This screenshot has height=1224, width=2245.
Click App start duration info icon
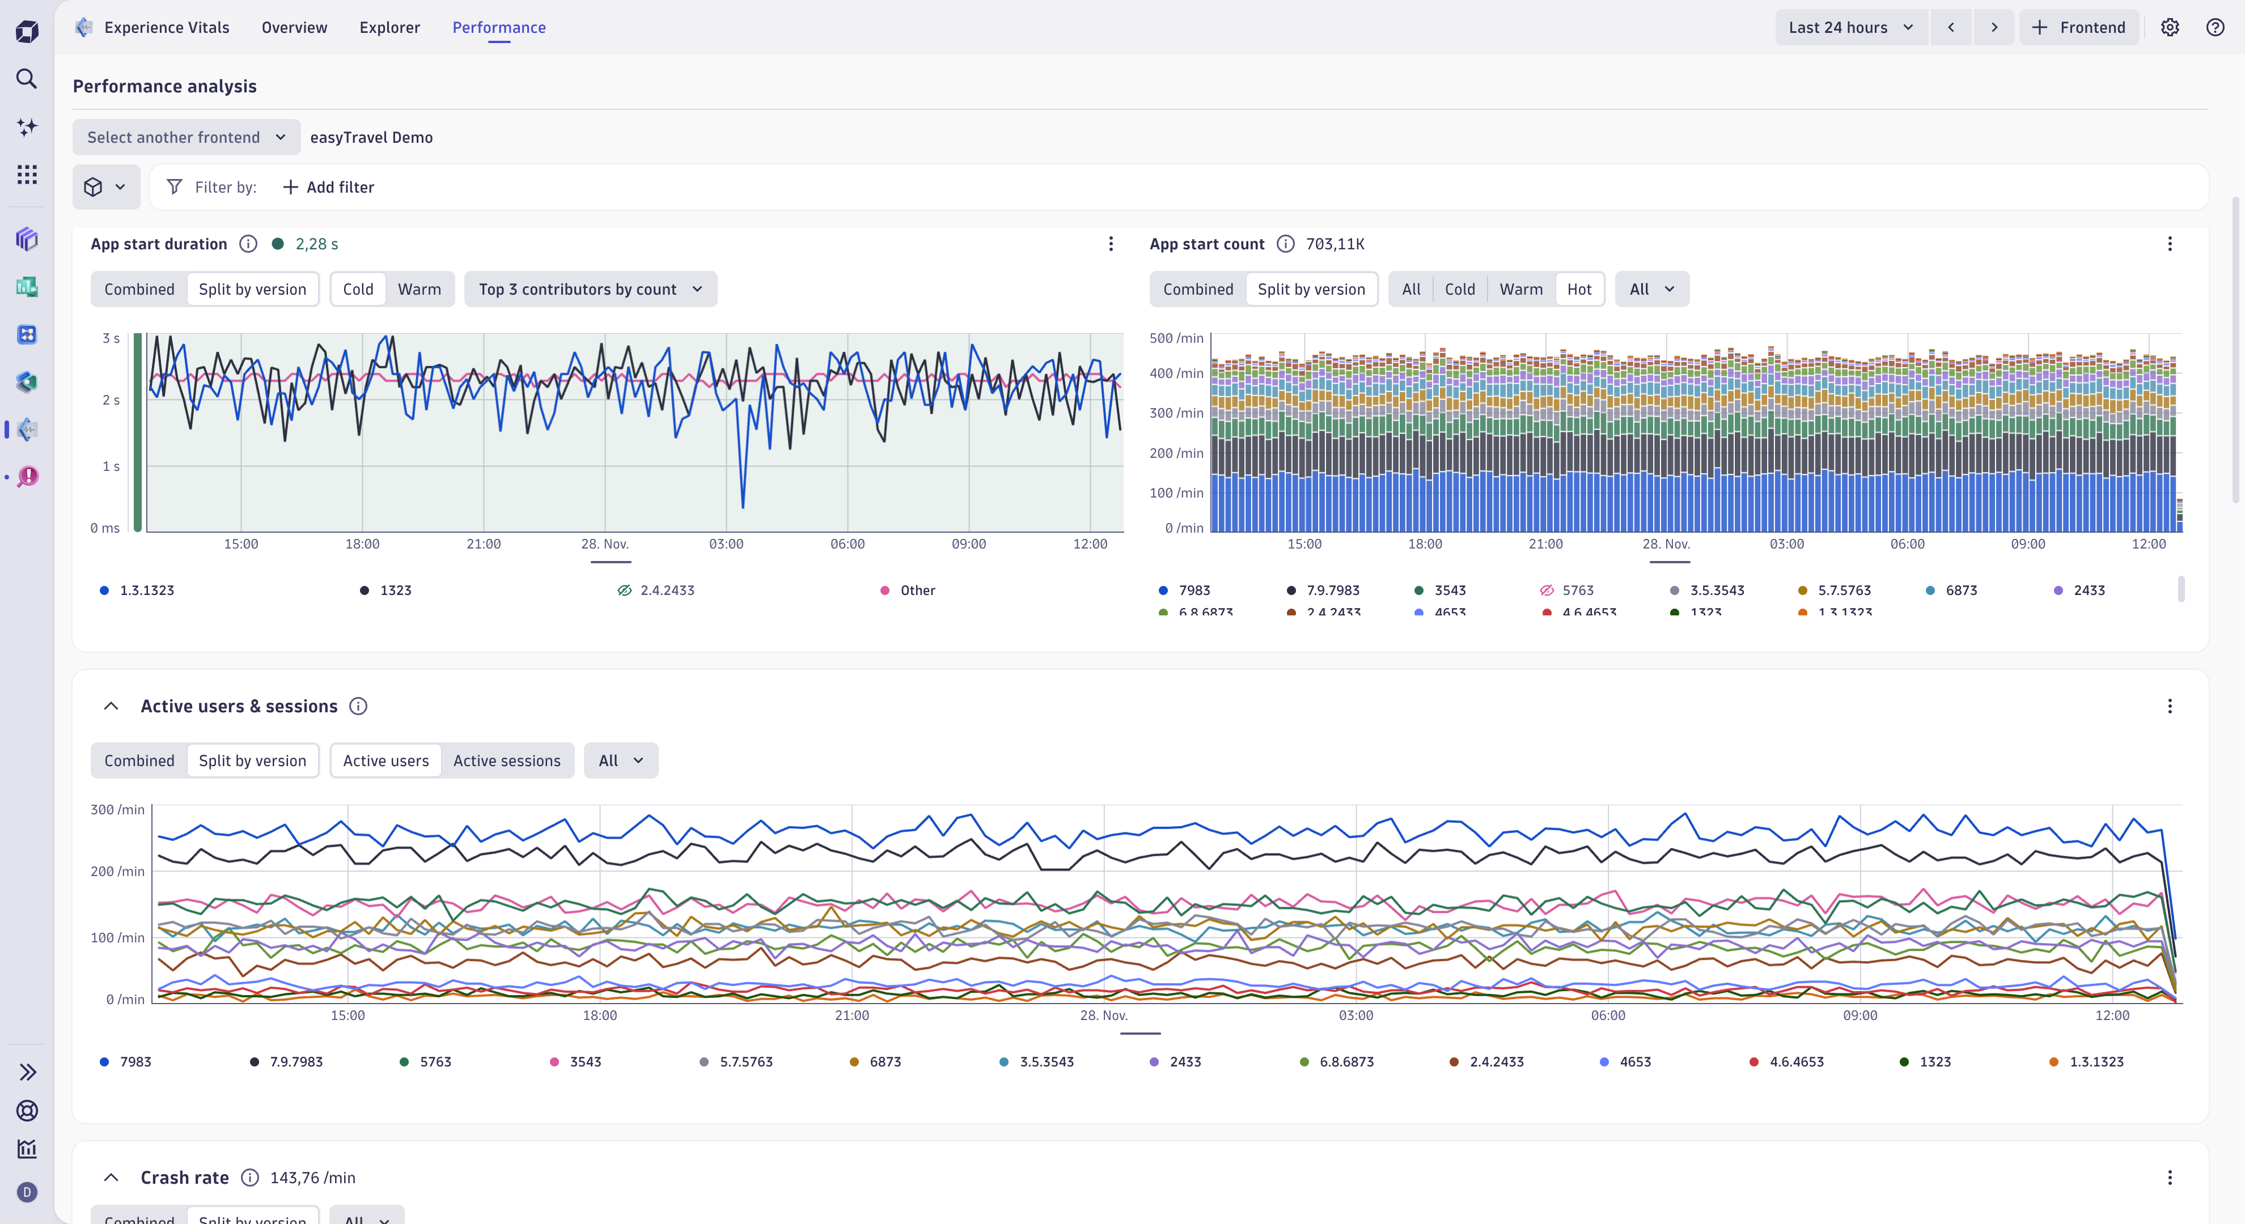(248, 244)
